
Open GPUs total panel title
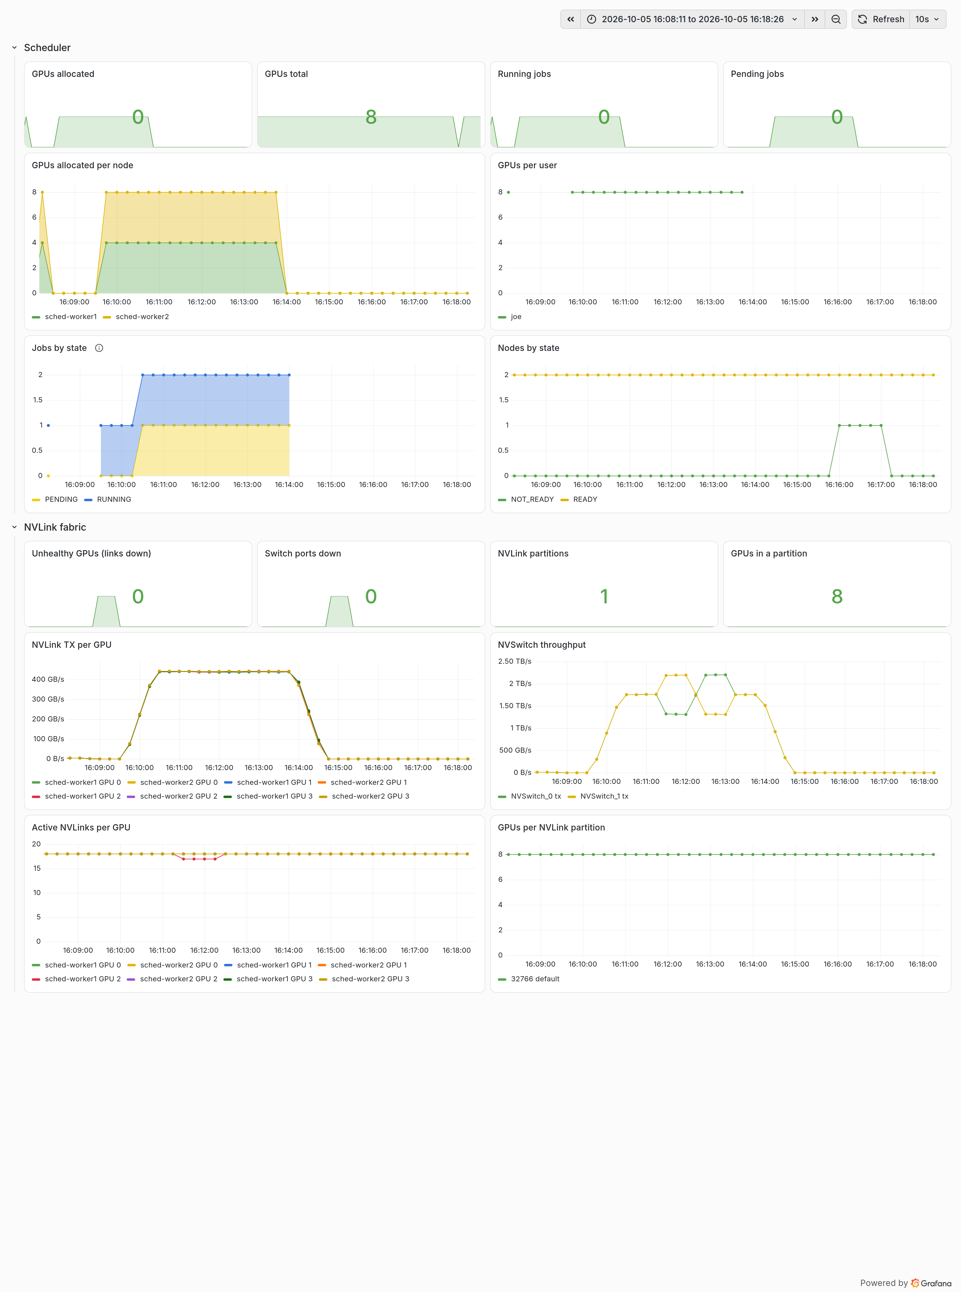[x=286, y=74]
